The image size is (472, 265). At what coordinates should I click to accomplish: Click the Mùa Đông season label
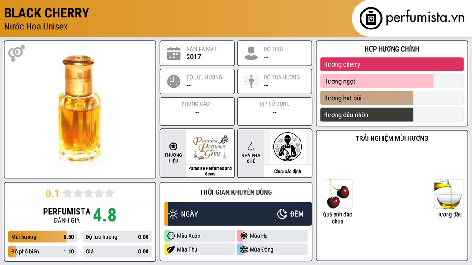point(262,249)
